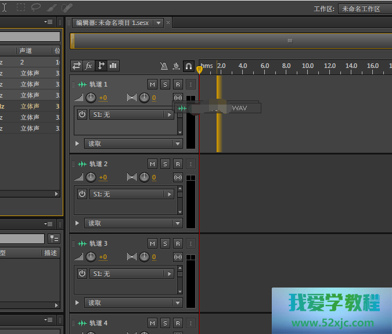This screenshot has width=392, height=334.
Task: Open the 读取 automation mode dropdown on track 1
Action: coord(134,143)
